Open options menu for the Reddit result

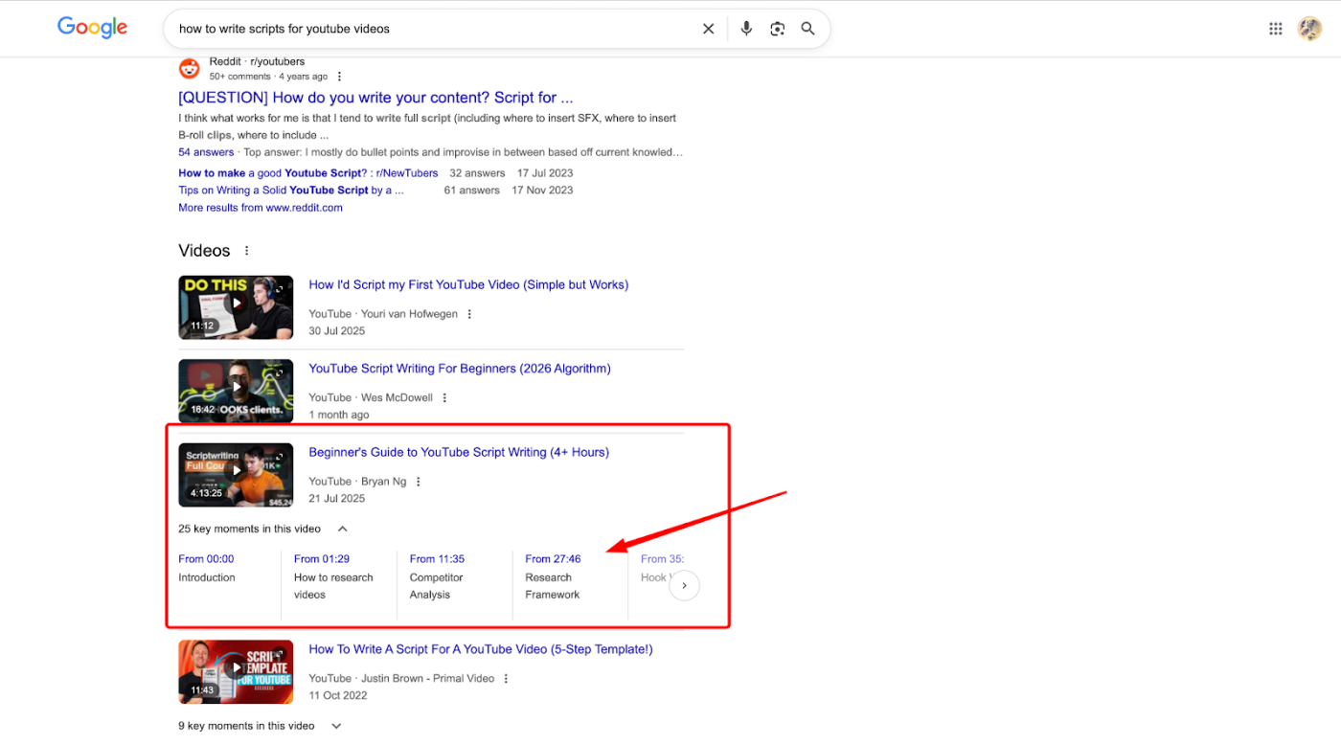[x=340, y=75]
